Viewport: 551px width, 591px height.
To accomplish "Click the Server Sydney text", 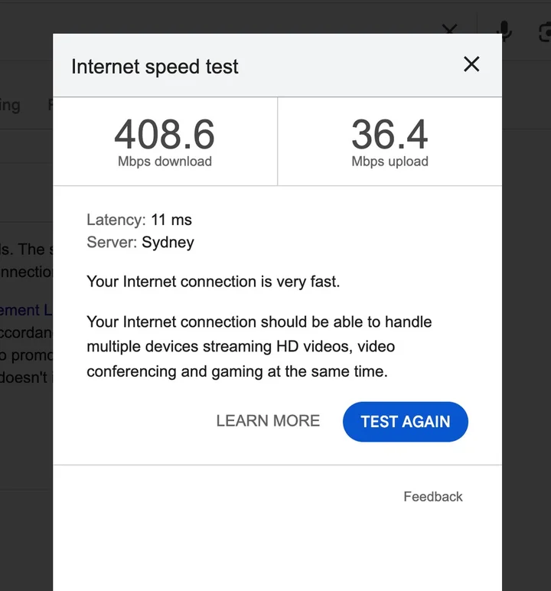I will pos(140,243).
